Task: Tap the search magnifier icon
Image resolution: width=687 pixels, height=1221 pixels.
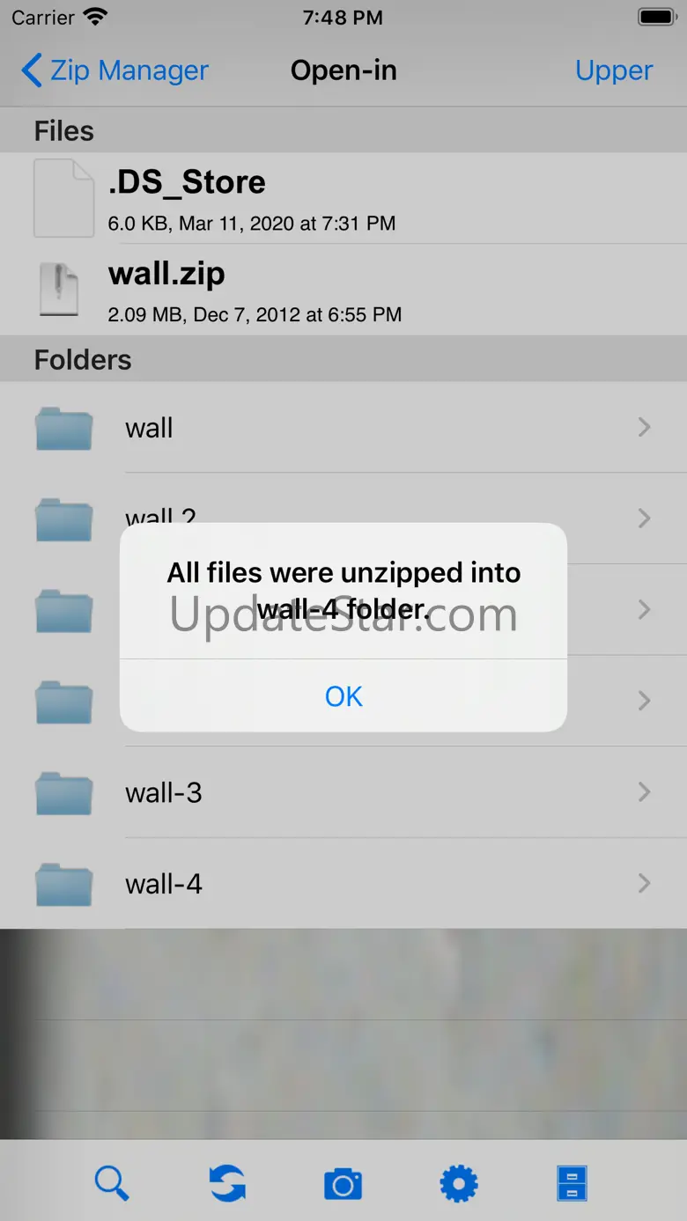Action: click(112, 1183)
